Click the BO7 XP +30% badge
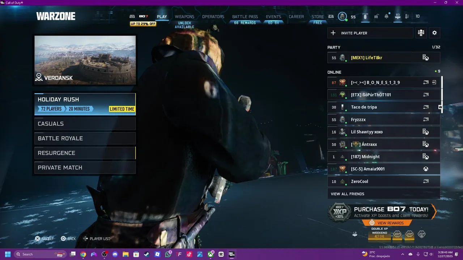Viewport: 463px width, 260px height. click(339, 212)
